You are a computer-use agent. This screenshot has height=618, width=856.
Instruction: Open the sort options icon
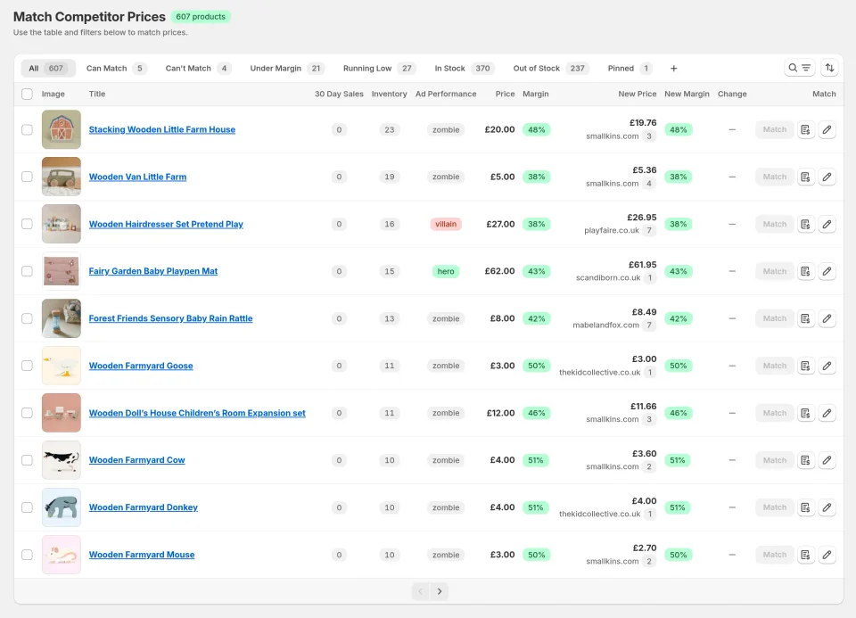click(829, 68)
